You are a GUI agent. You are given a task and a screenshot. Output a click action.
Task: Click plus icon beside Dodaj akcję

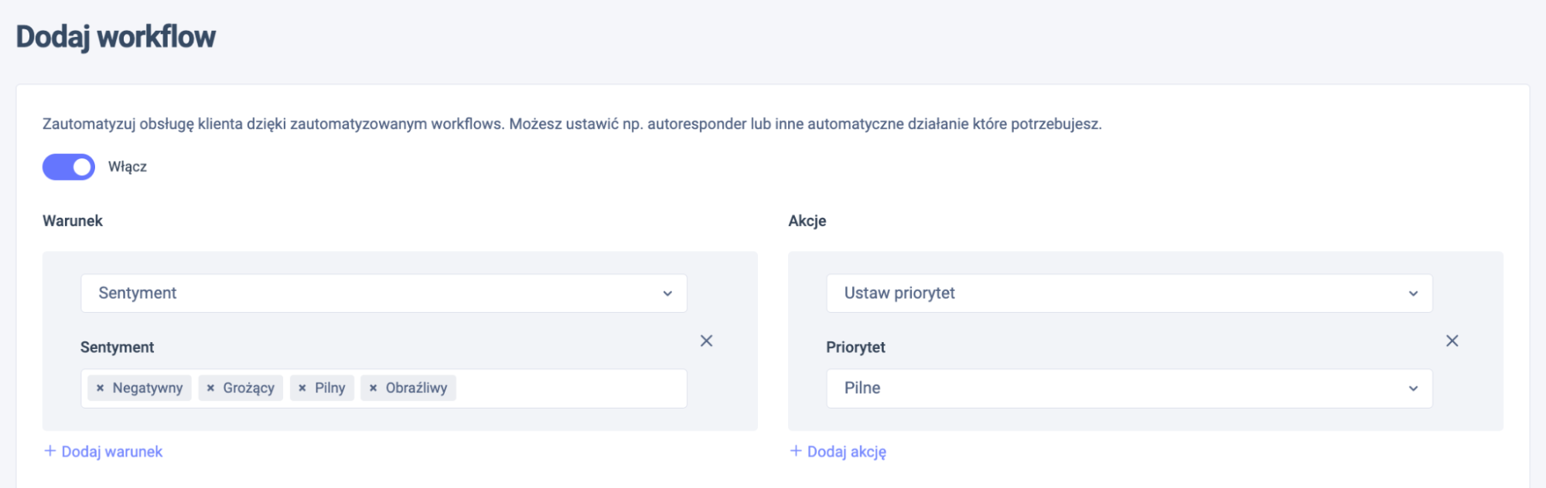click(x=796, y=451)
